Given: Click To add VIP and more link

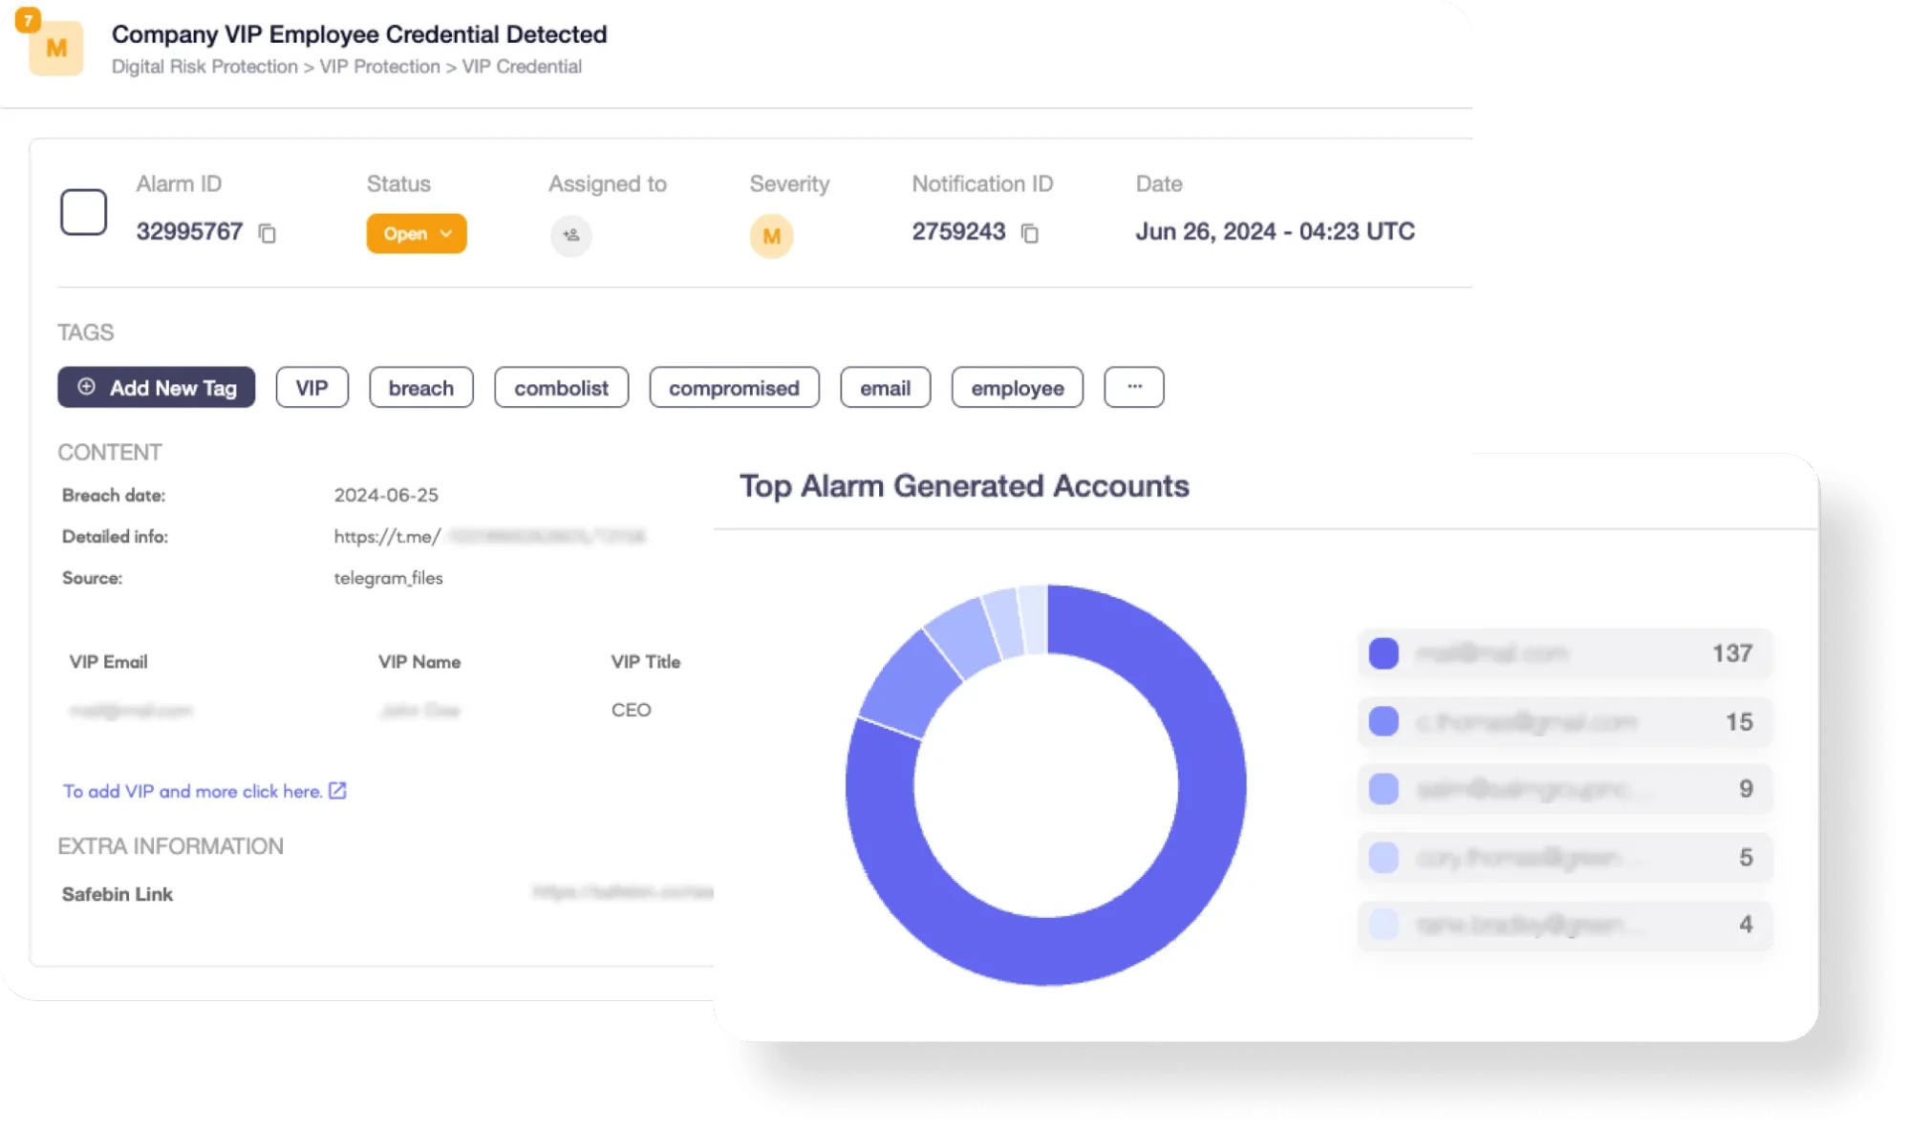Looking at the screenshot, I should coord(204,791).
